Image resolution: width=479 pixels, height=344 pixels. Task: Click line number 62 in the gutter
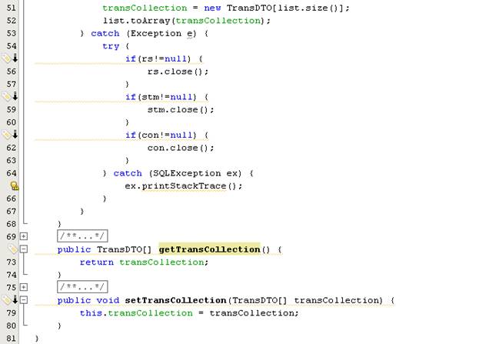(12, 148)
